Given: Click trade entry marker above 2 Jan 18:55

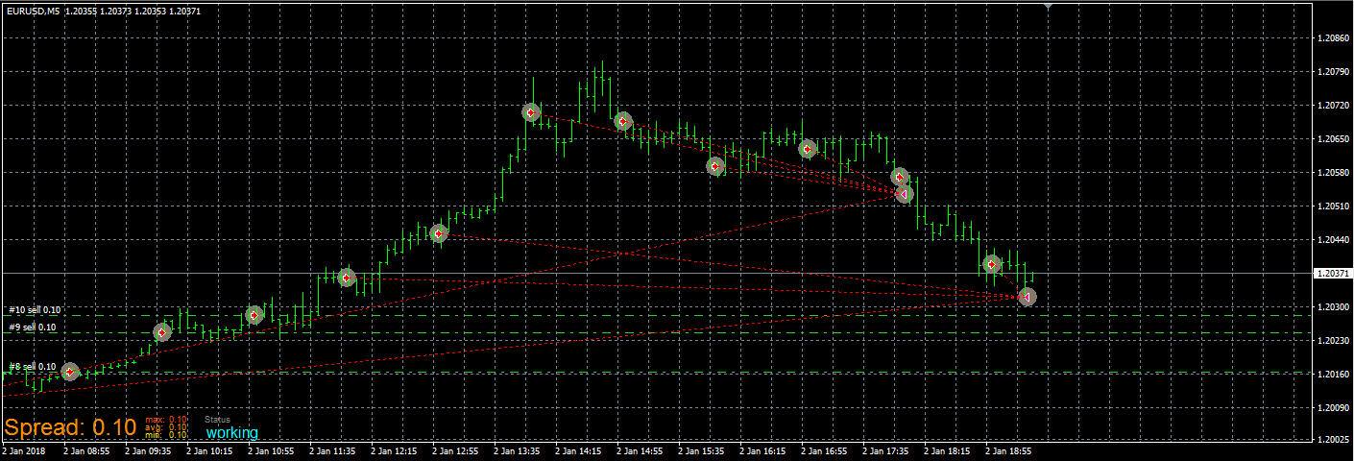Looking at the screenshot, I should (x=992, y=263).
